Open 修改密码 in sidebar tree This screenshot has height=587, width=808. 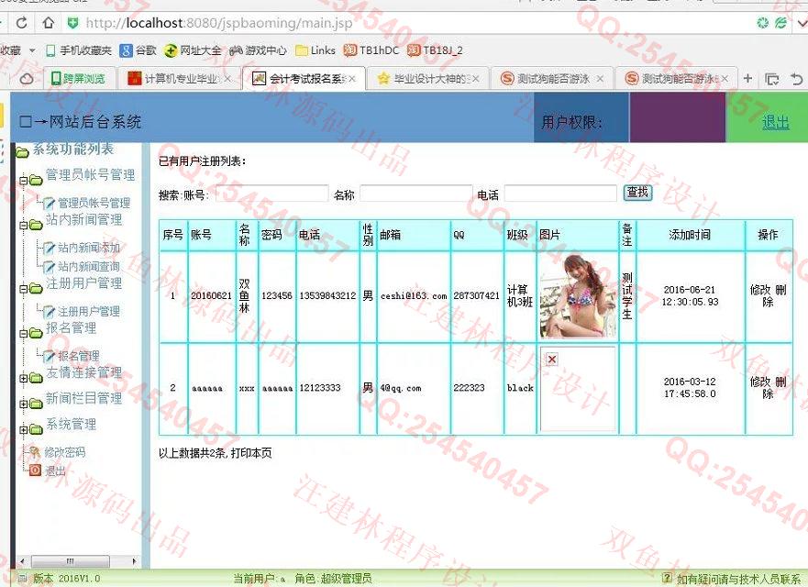click(x=64, y=452)
